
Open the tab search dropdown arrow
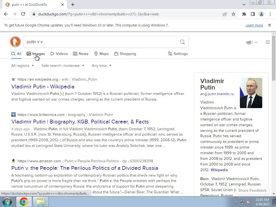[x=244, y=5]
